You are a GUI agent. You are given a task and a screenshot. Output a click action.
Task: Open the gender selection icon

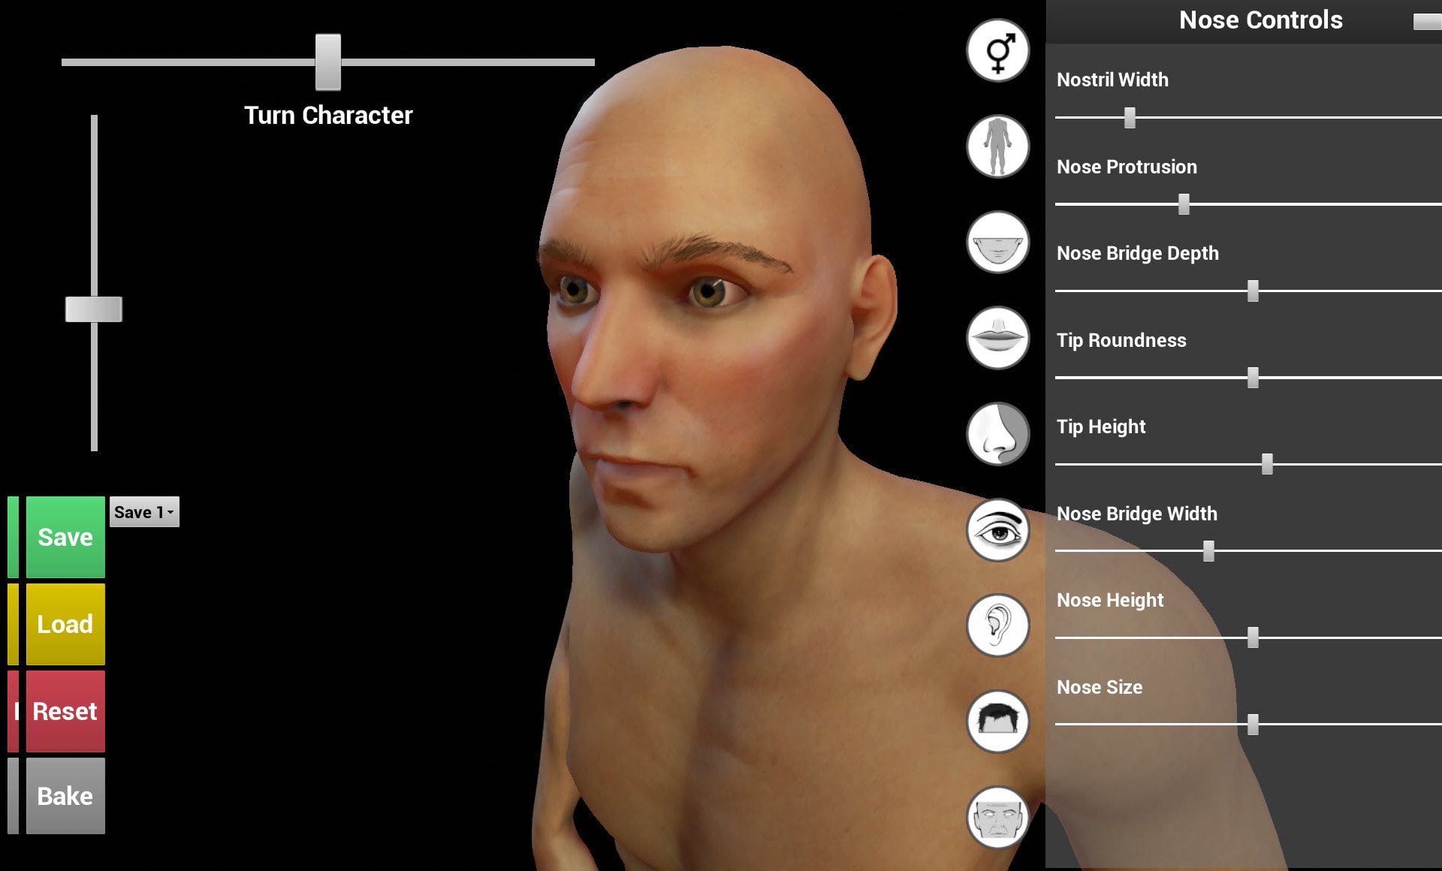click(x=997, y=50)
